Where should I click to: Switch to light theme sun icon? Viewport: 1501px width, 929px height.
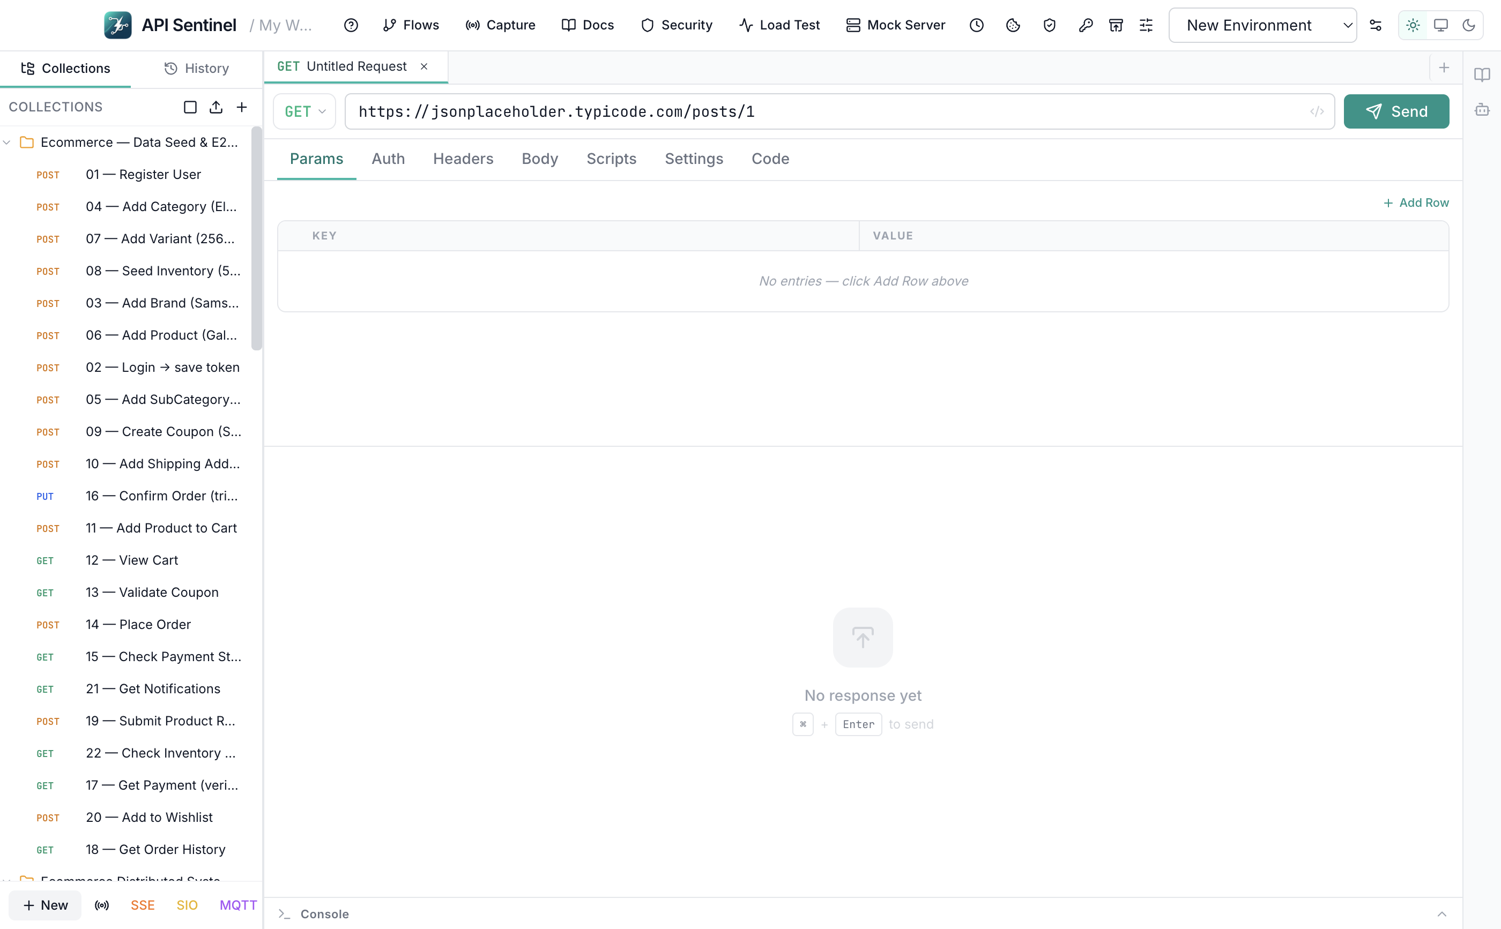pyautogui.click(x=1413, y=25)
